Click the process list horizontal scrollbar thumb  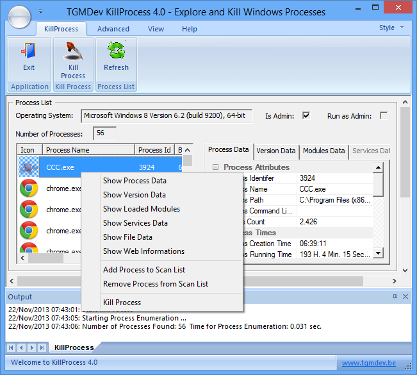coord(45,258)
